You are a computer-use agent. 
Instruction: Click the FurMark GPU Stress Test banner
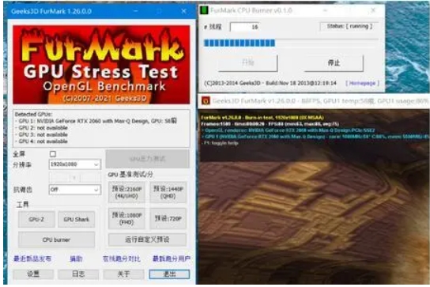101,65
